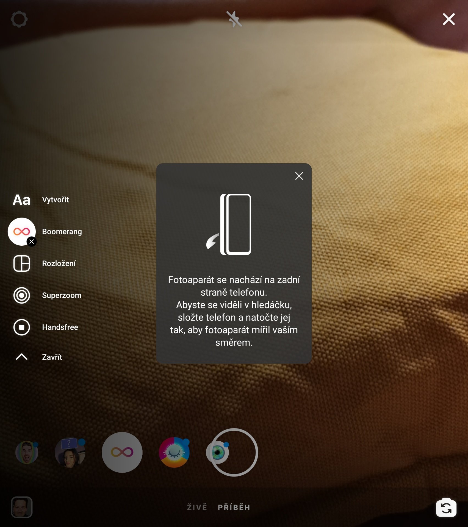Tap the Boomerang label
Viewport: 468px width, 527px height.
tap(62, 231)
